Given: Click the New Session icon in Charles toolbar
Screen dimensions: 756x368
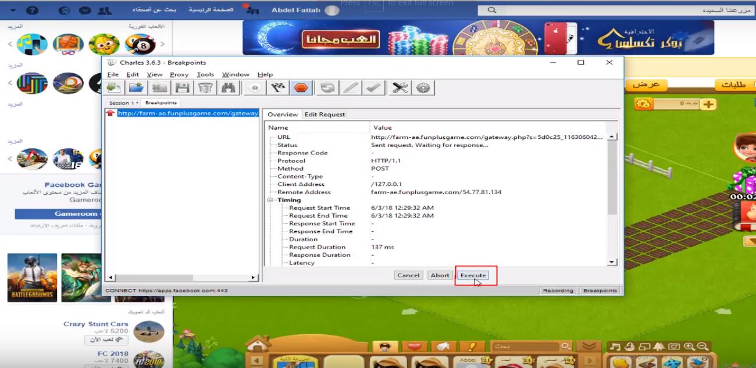Looking at the screenshot, I should tap(114, 88).
